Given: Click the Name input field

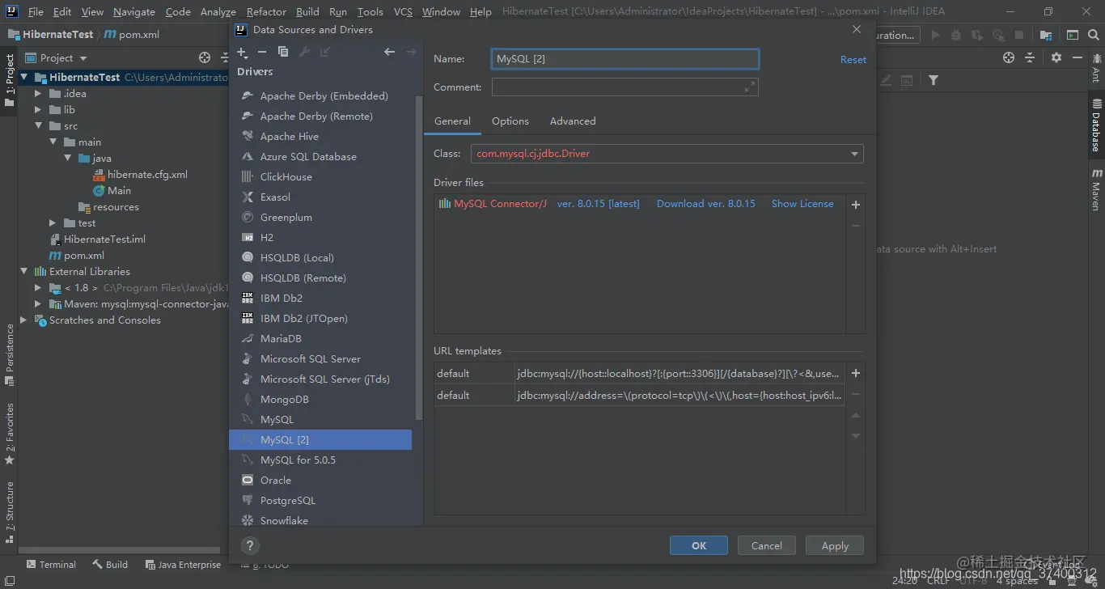Looking at the screenshot, I should pyautogui.click(x=625, y=59).
